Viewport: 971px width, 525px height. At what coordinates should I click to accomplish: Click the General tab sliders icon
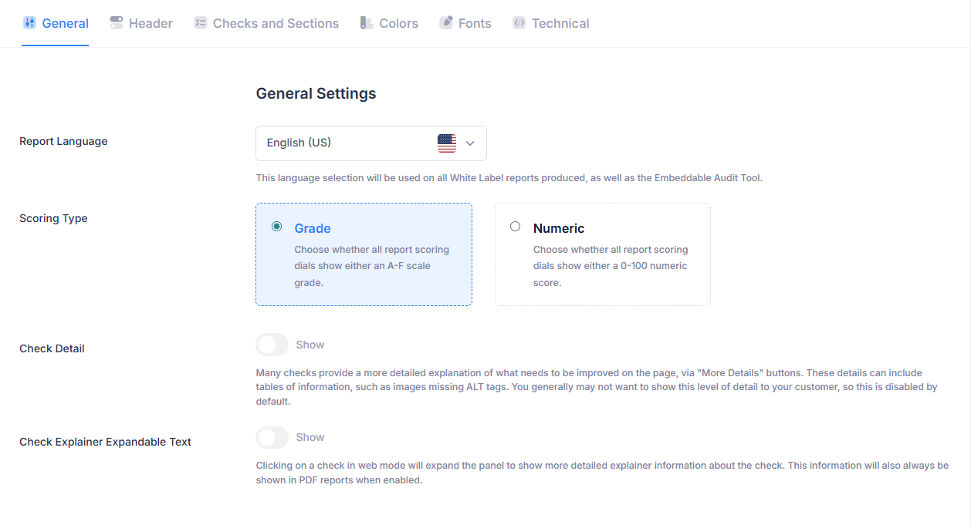click(x=29, y=23)
